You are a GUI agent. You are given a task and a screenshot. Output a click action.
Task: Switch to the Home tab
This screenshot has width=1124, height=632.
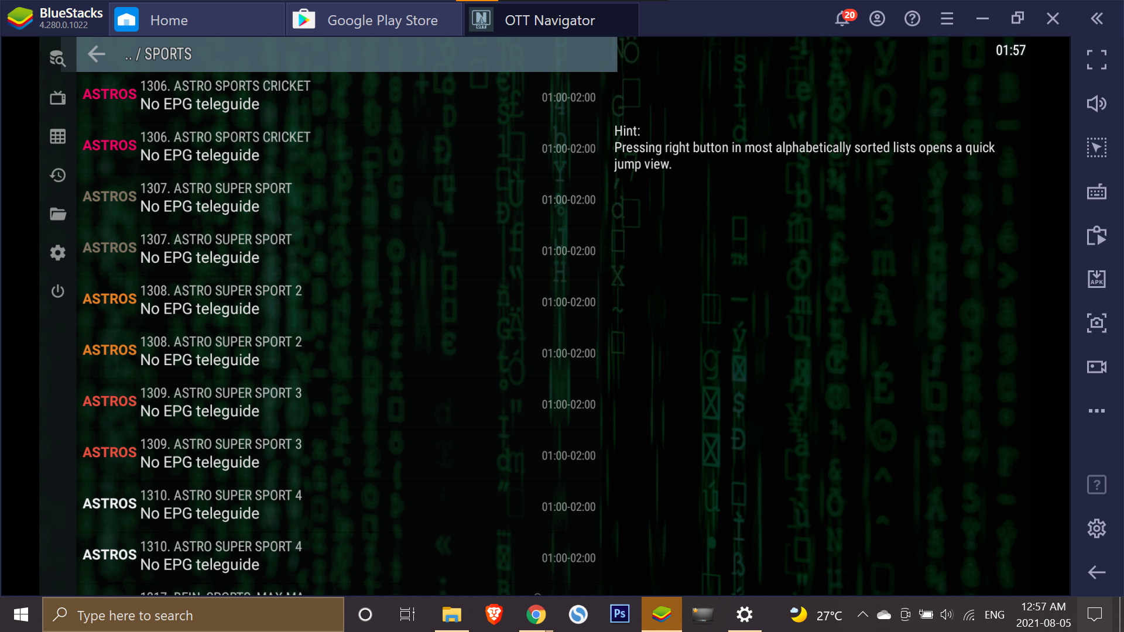coord(197,20)
